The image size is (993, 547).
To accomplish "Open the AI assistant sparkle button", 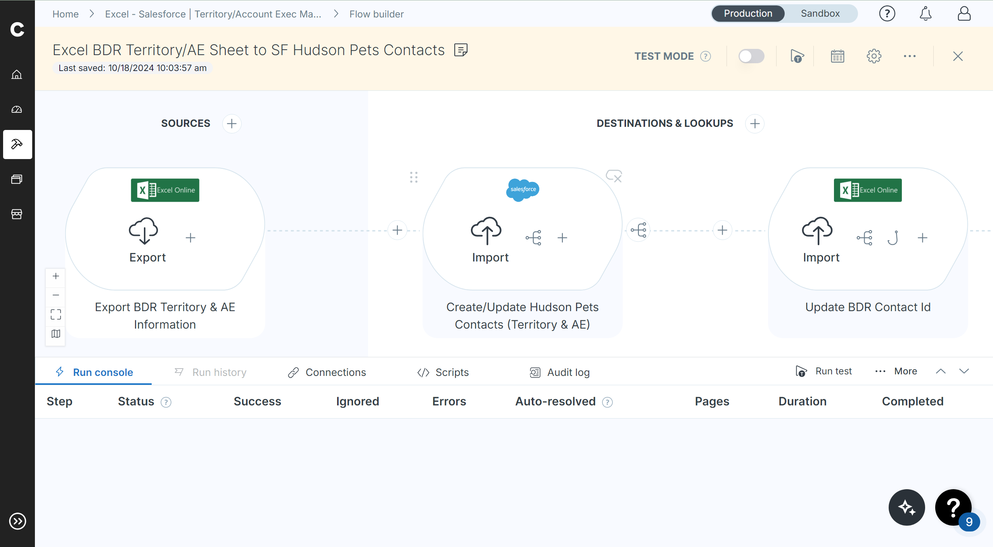I will pyautogui.click(x=907, y=507).
